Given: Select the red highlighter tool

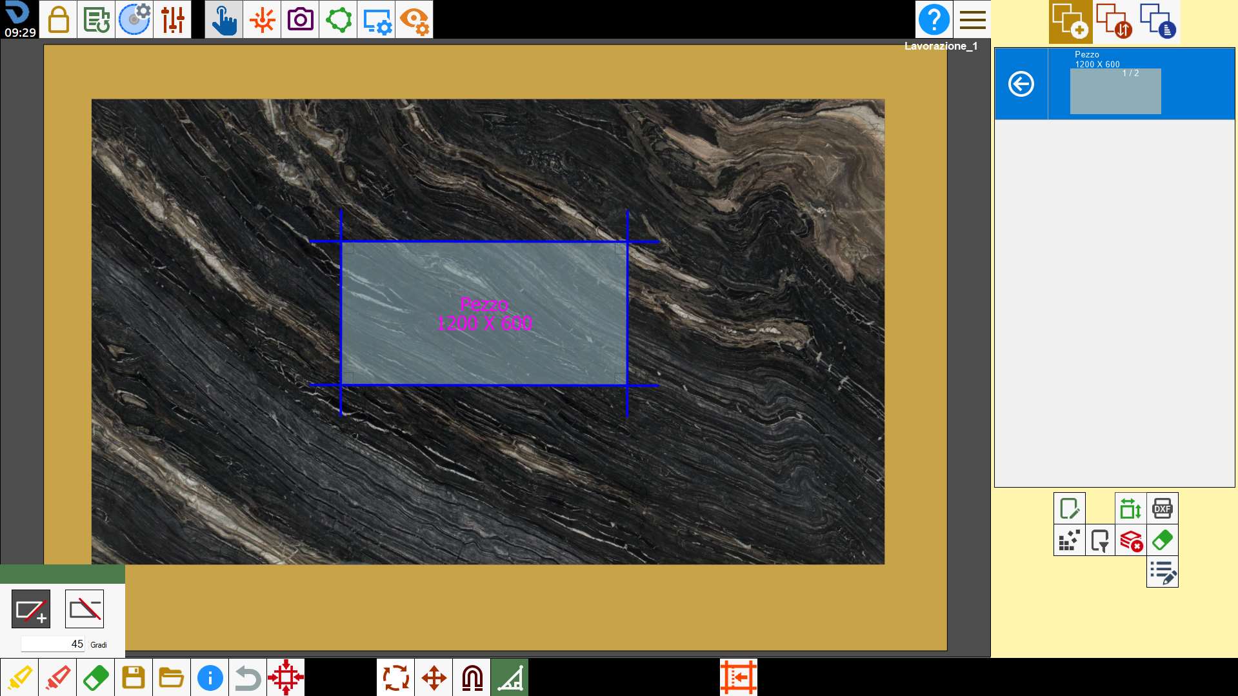Looking at the screenshot, I should [x=57, y=677].
